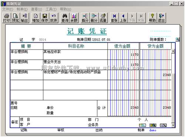Image resolution: width=185 pixels, height=137 pixels.
Task: Open cash flow 流量 toolbar icon
Action: tap(103, 18)
